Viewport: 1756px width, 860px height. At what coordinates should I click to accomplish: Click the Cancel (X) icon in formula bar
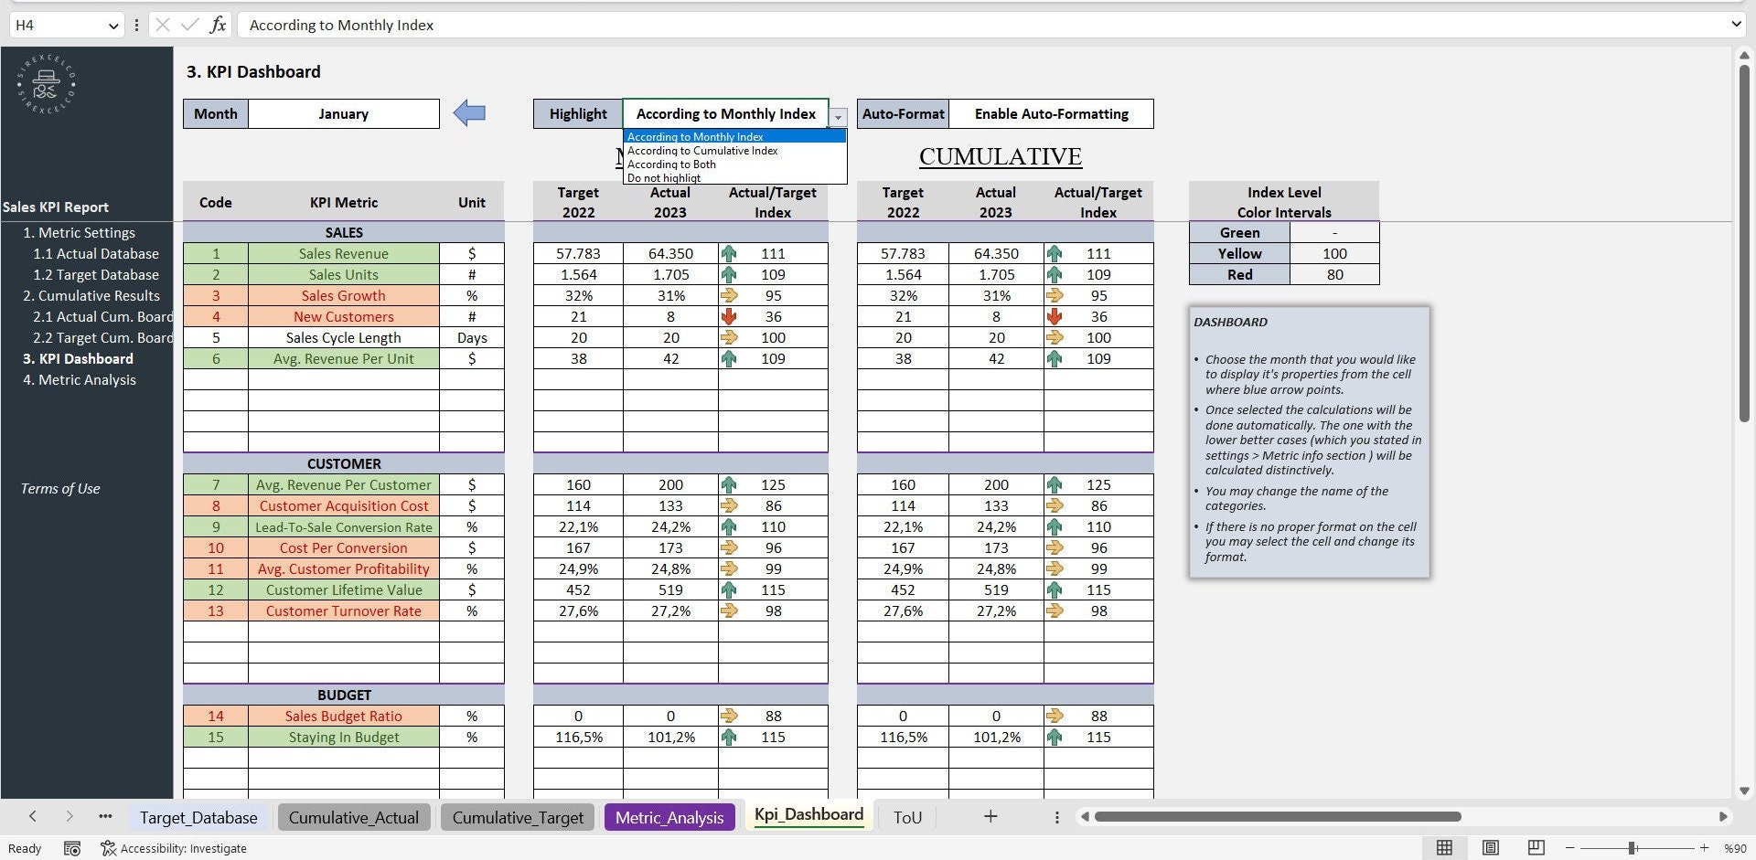point(161,25)
